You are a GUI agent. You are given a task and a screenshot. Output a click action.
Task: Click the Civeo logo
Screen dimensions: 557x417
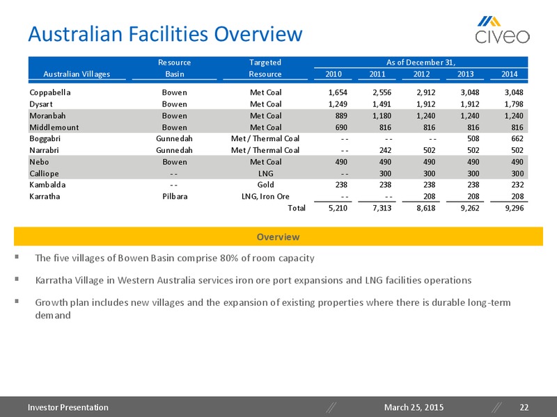(x=502, y=30)
